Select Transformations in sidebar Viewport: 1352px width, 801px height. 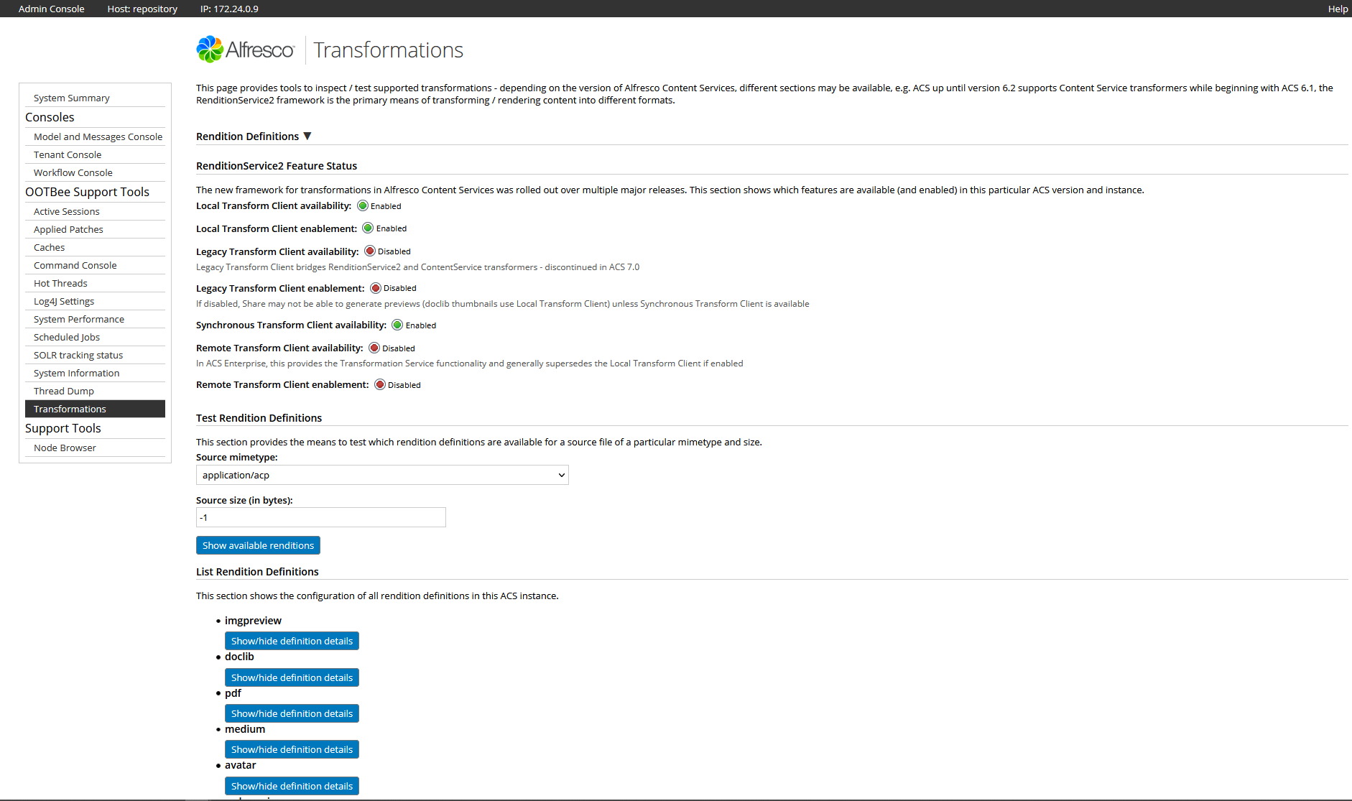click(95, 409)
